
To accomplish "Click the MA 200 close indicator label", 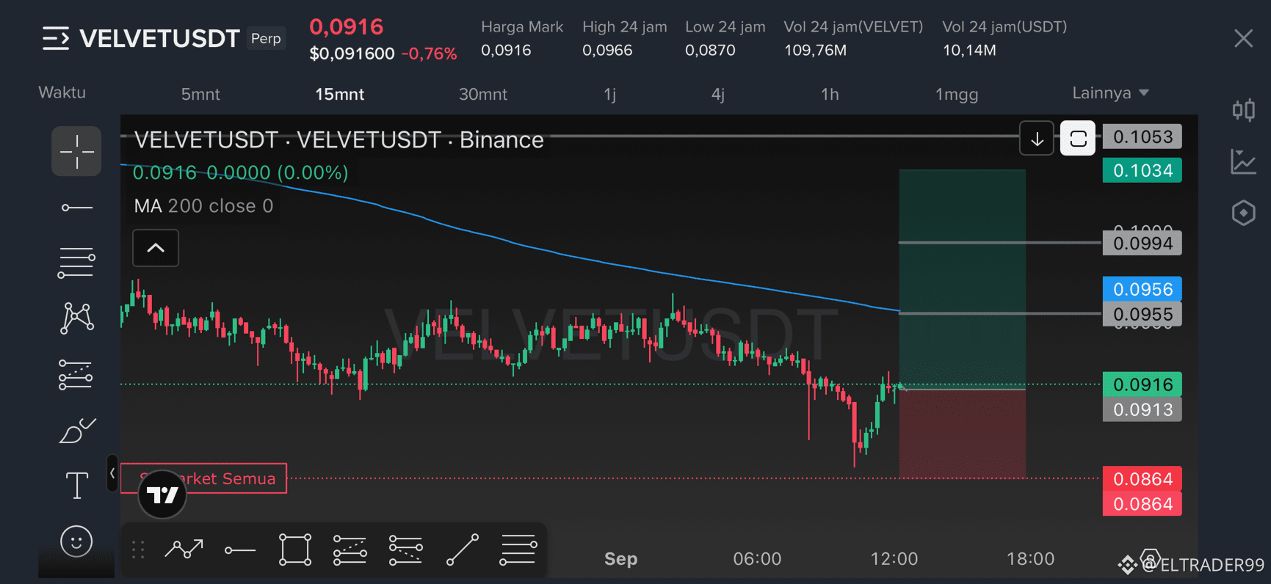I will (203, 206).
